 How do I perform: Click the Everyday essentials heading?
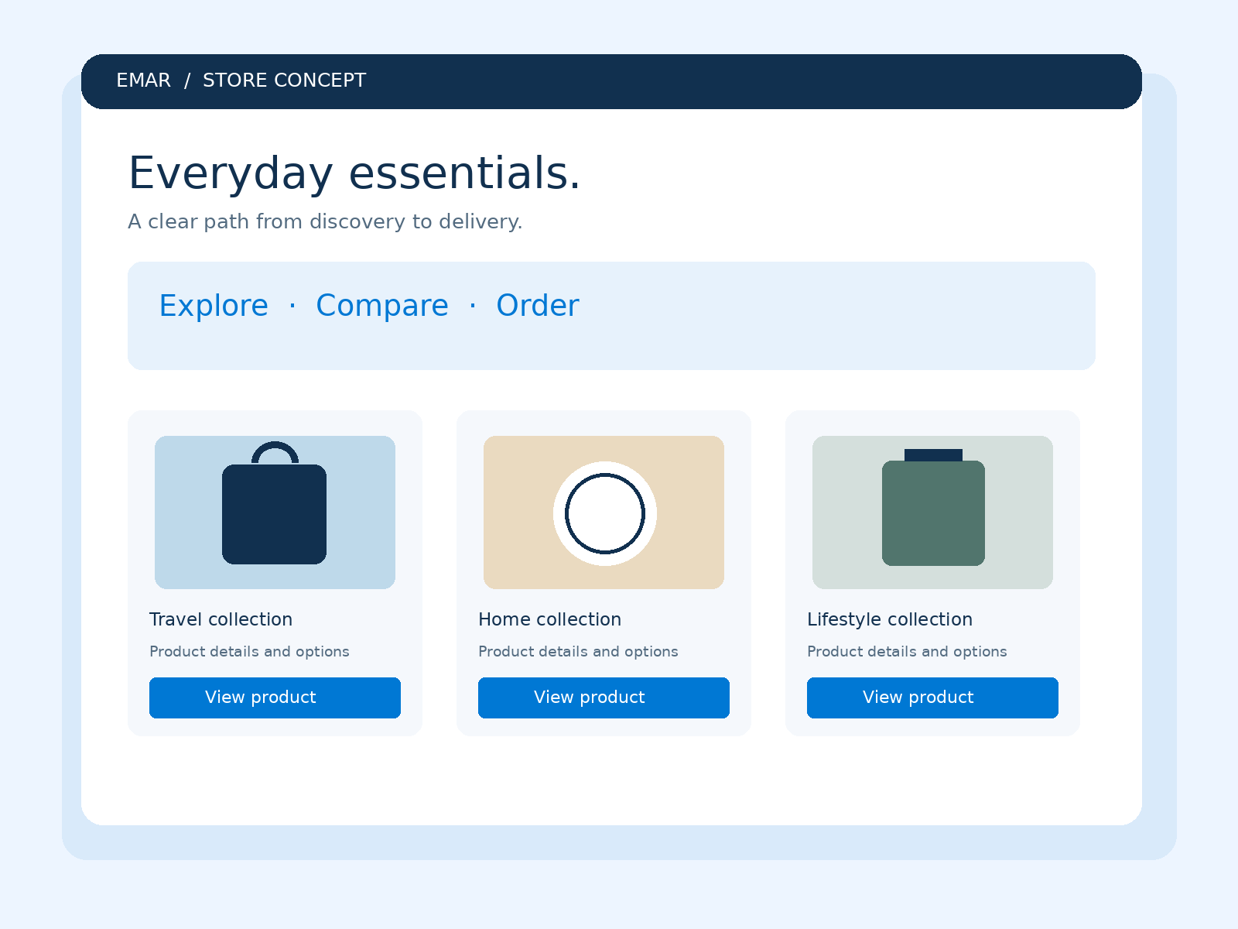(x=354, y=173)
